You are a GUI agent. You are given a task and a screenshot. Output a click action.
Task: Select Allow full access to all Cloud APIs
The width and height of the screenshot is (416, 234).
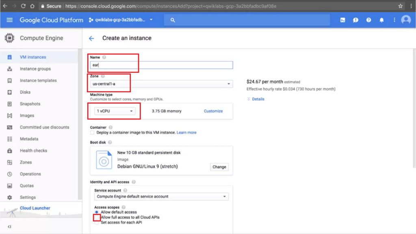[x=97, y=217]
